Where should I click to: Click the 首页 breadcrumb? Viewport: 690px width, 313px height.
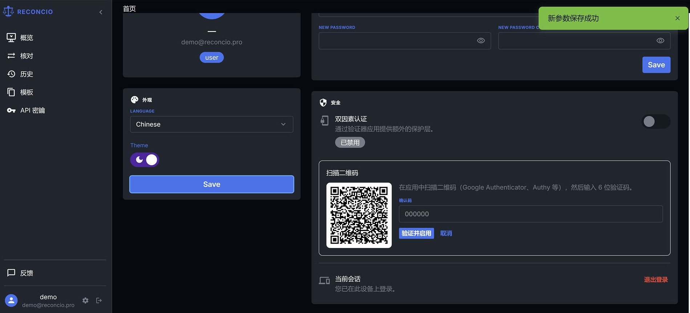click(x=129, y=9)
